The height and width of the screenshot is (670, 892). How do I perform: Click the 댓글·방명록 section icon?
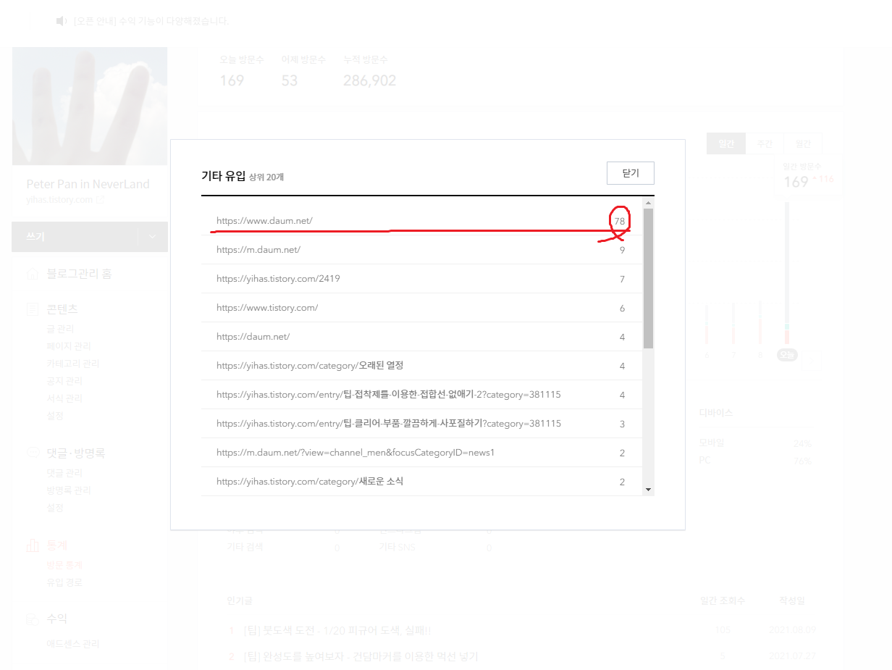(x=33, y=453)
